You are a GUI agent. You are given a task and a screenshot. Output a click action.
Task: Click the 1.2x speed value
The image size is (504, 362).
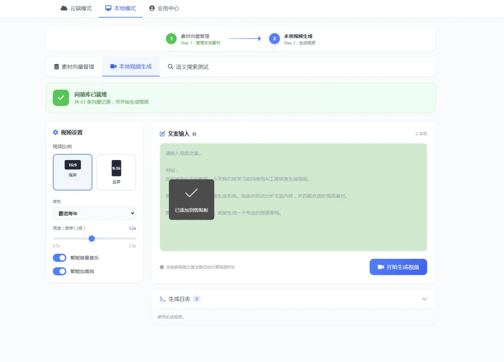pos(133,229)
